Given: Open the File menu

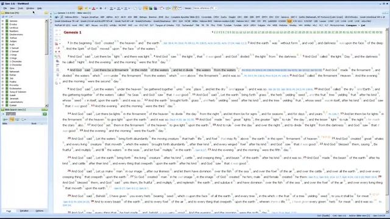Looking at the screenshot, I should [5, 8].
